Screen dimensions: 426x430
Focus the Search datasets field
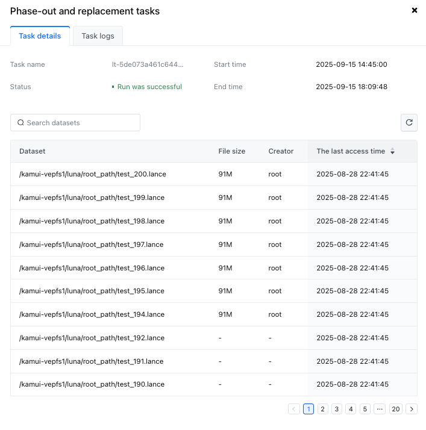75,123
